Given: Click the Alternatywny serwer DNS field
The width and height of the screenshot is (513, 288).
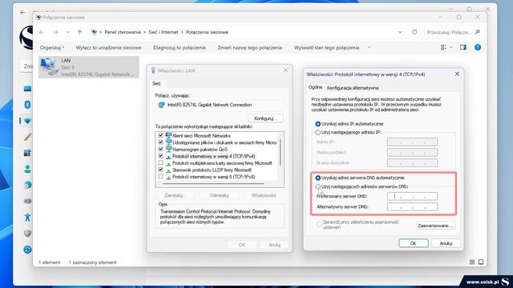Looking at the screenshot, I should [x=412, y=206].
